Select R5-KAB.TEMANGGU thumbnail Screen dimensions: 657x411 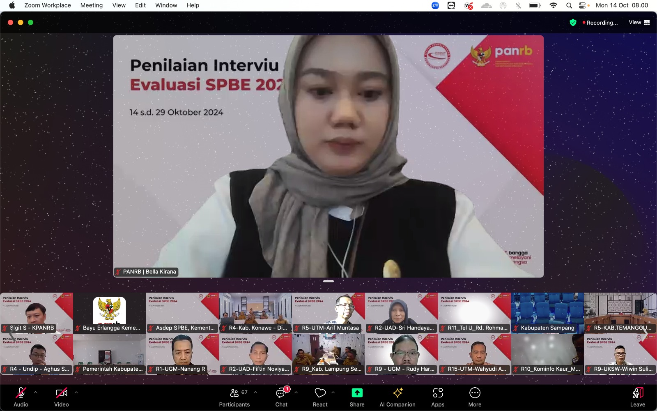(x=620, y=312)
